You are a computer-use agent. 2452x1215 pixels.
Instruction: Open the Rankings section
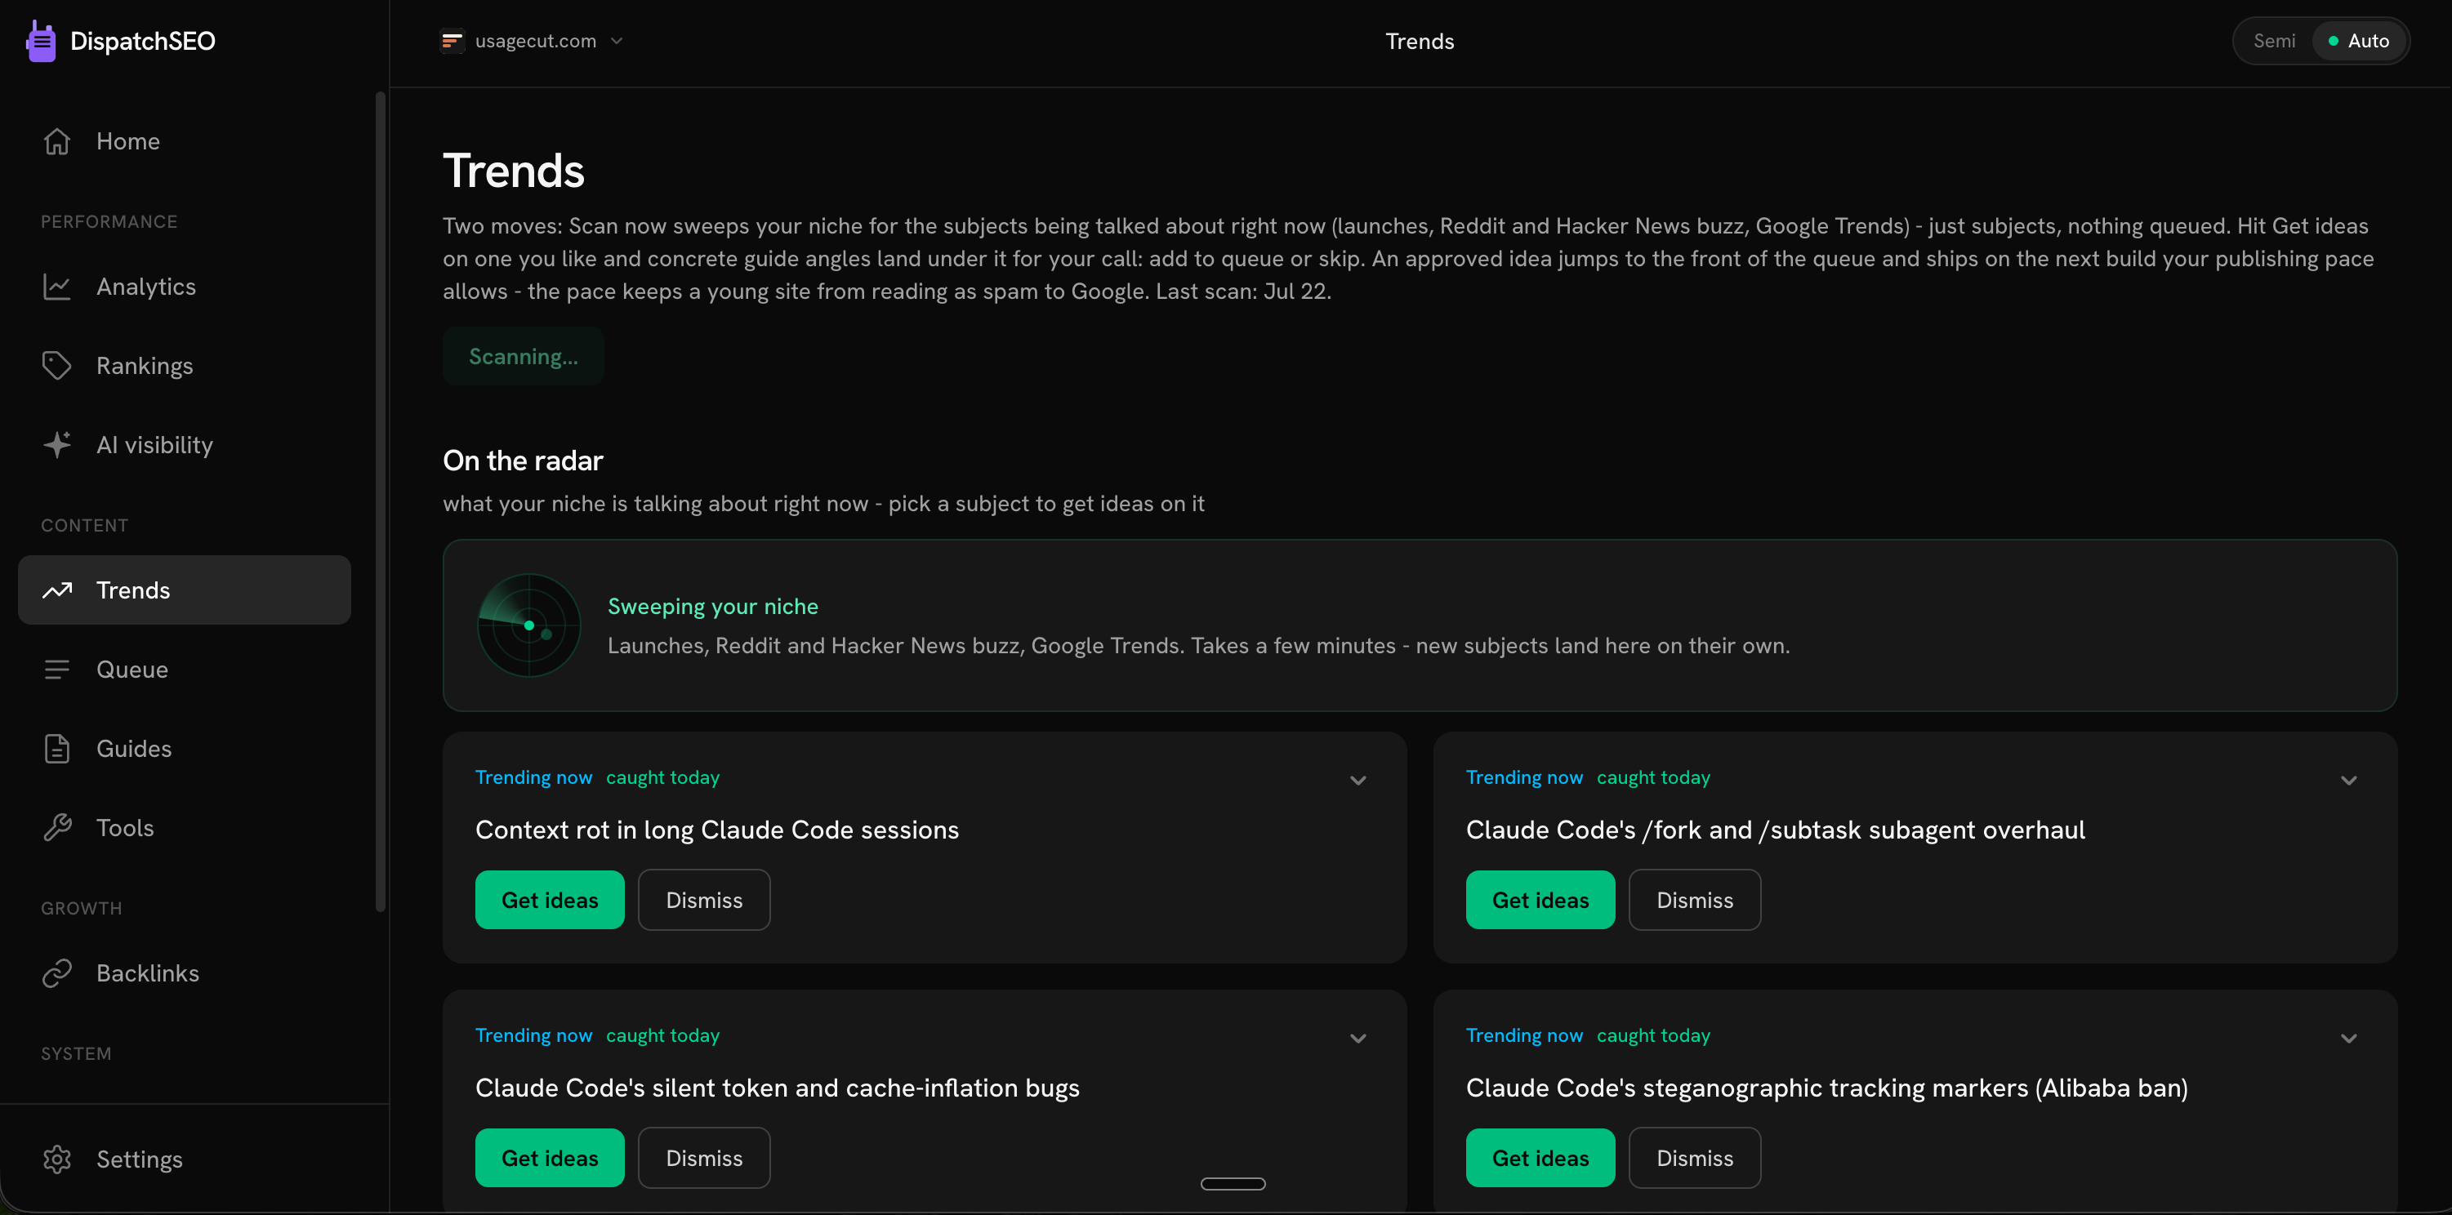click(185, 365)
